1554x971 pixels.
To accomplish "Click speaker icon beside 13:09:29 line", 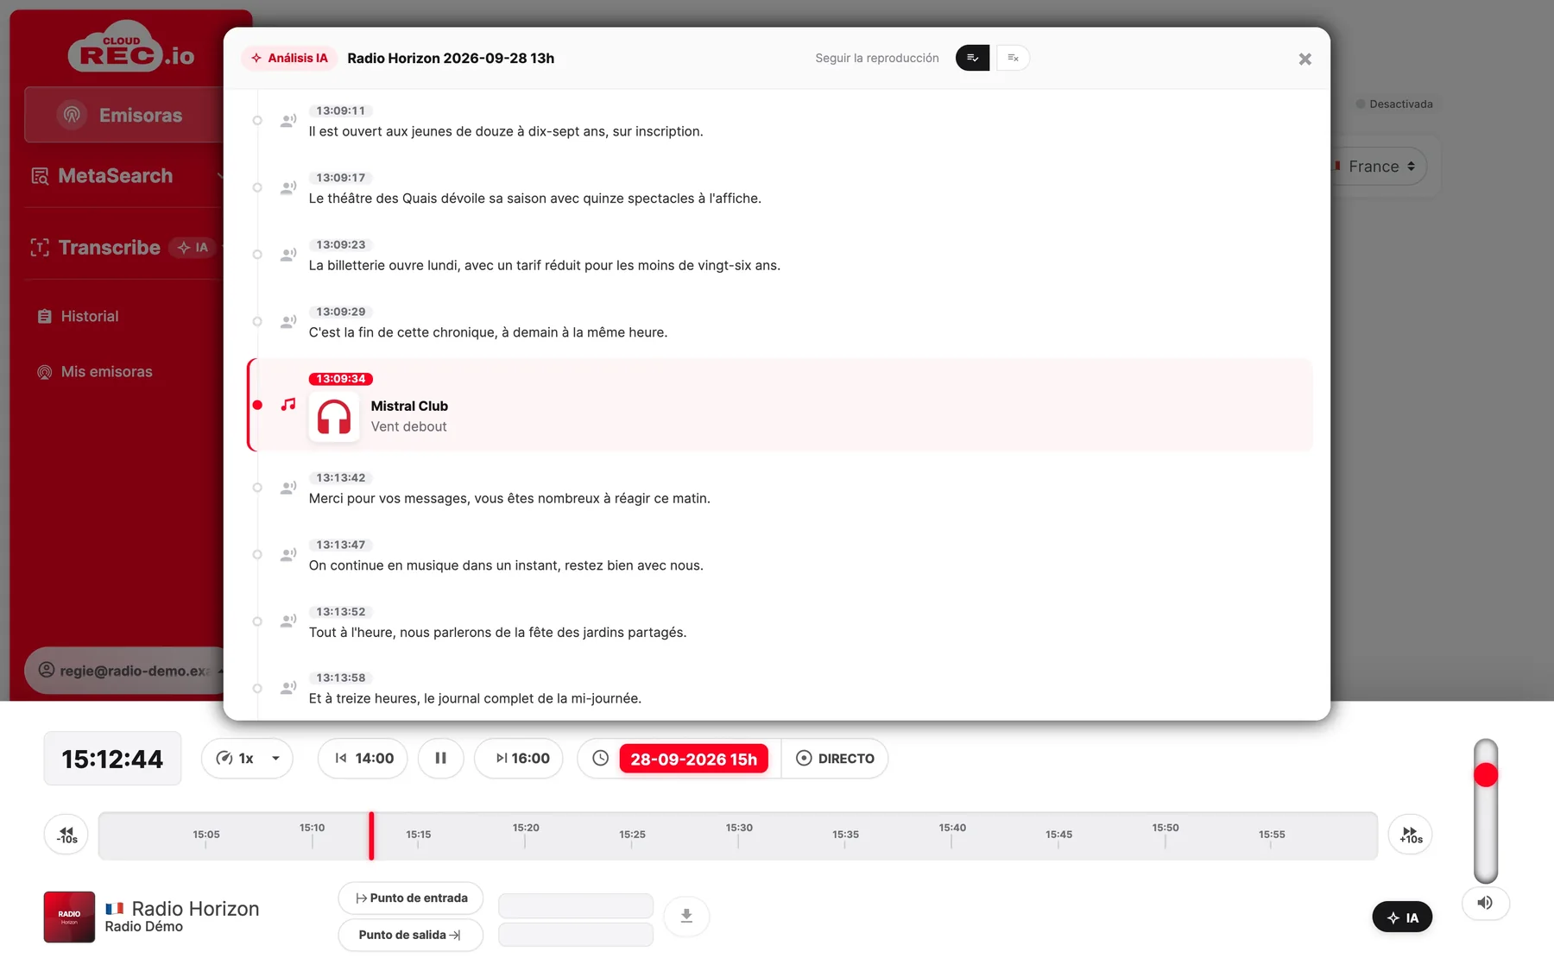I will click(x=288, y=322).
